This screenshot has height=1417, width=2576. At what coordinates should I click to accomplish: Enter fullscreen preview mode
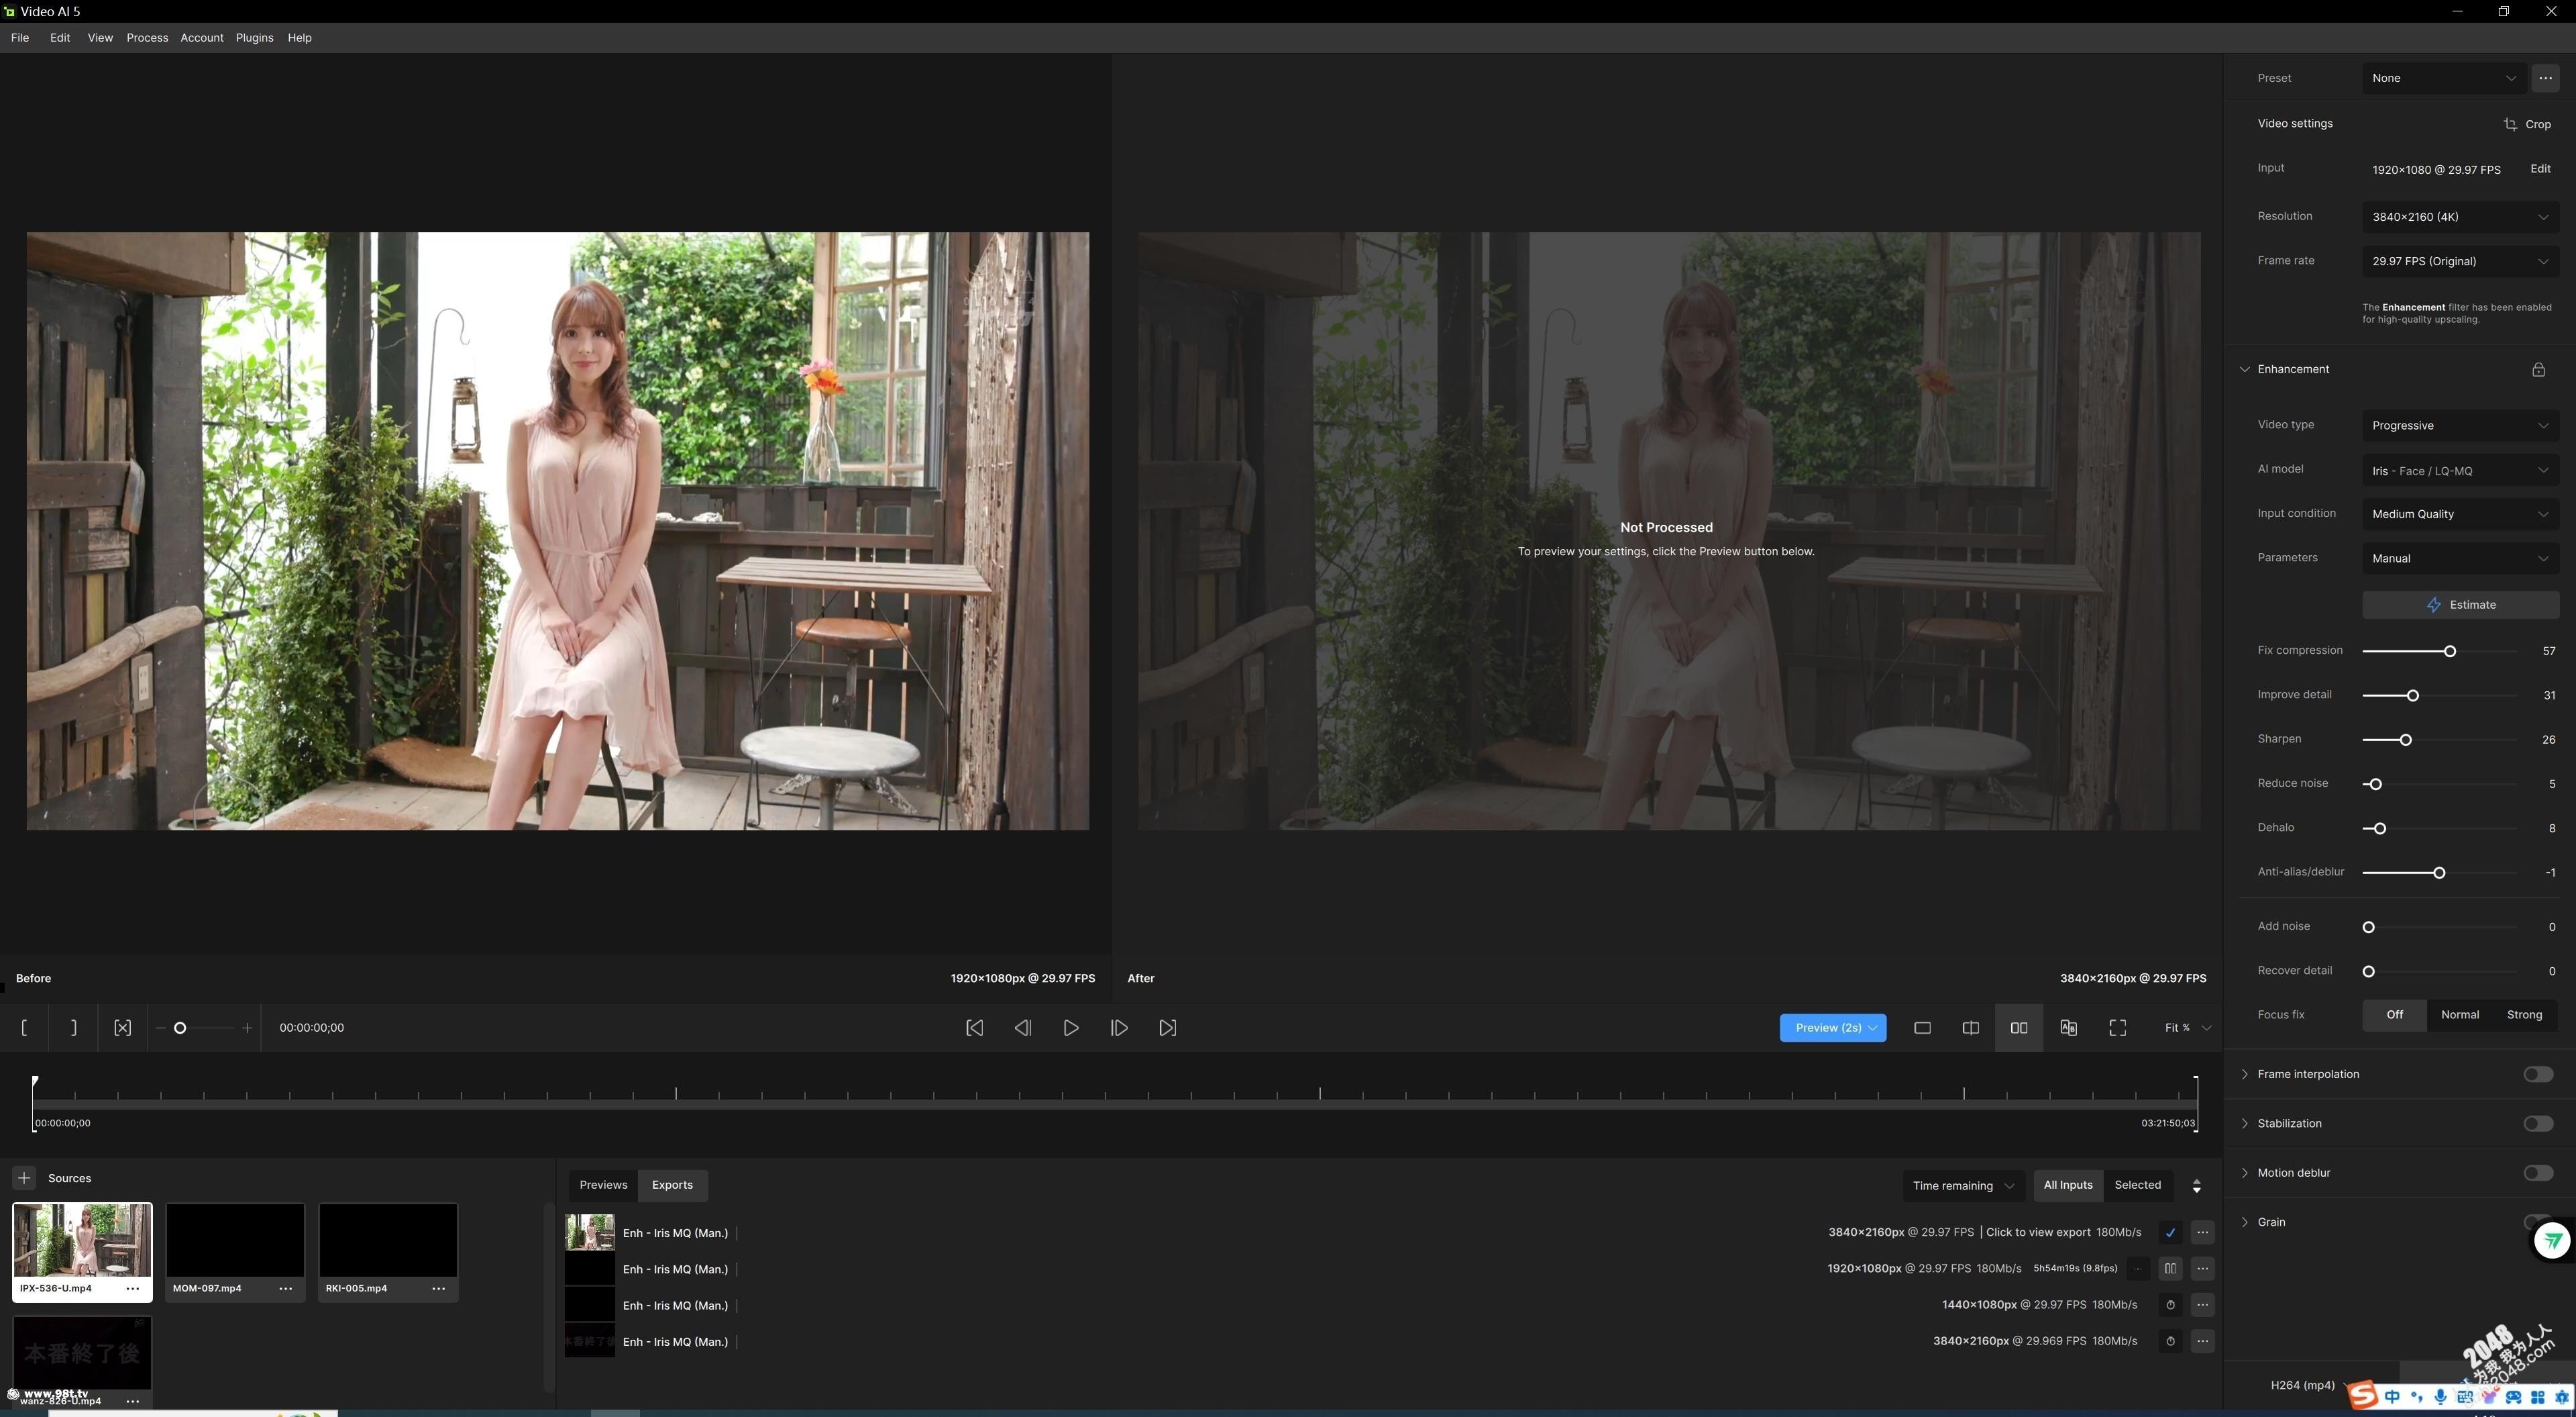coord(2117,1028)
